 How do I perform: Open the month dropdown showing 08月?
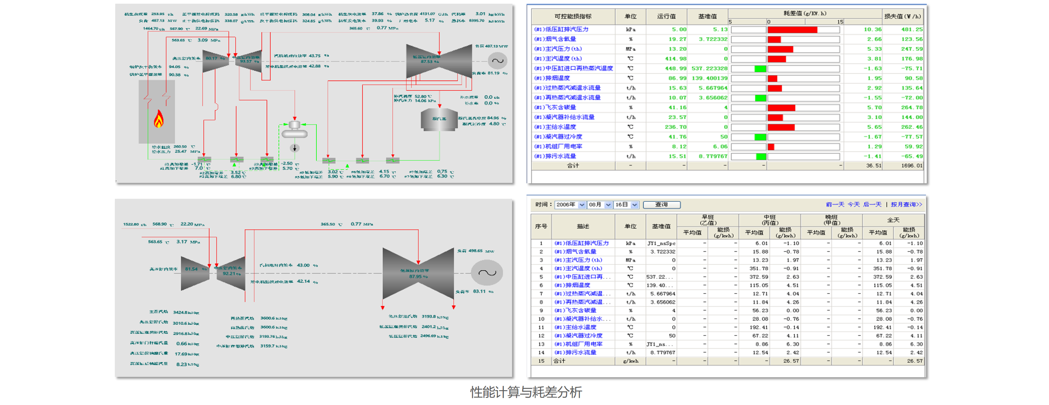click(608, 205)
